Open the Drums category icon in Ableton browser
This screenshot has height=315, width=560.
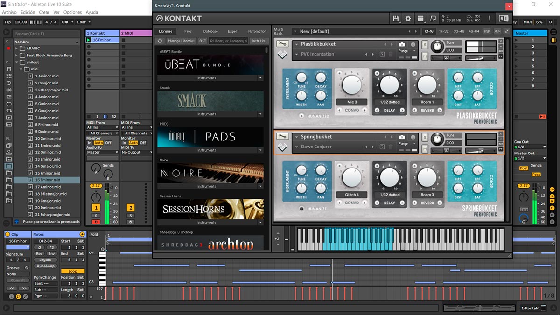[9, 76]
